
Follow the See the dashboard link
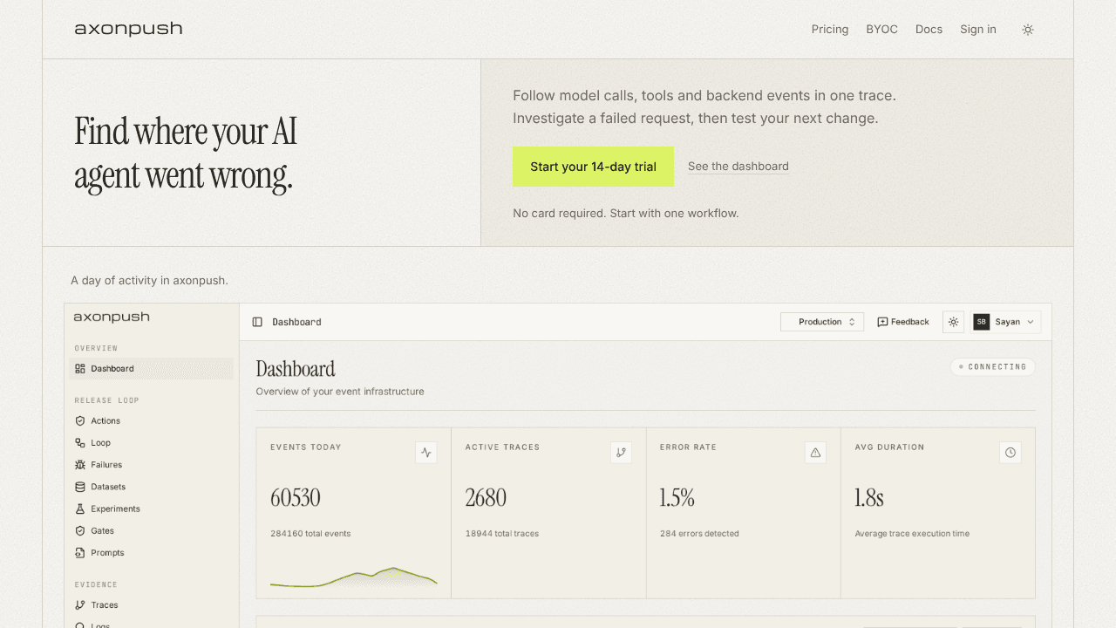[738, 167]
